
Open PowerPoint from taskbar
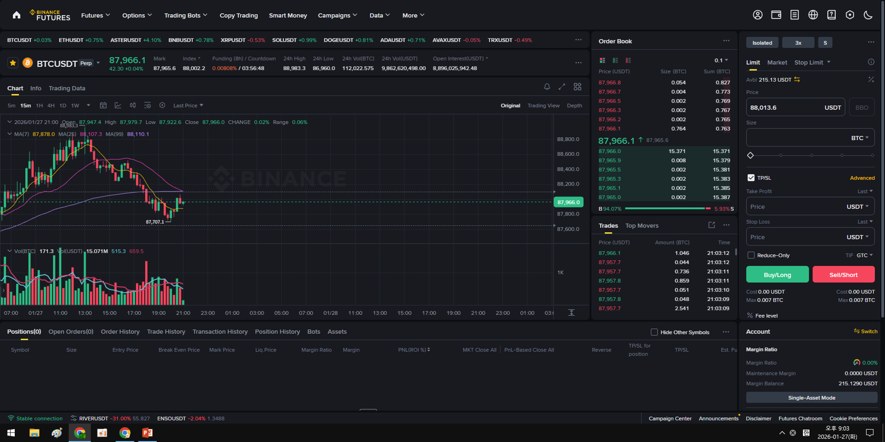tap(148, 433)
